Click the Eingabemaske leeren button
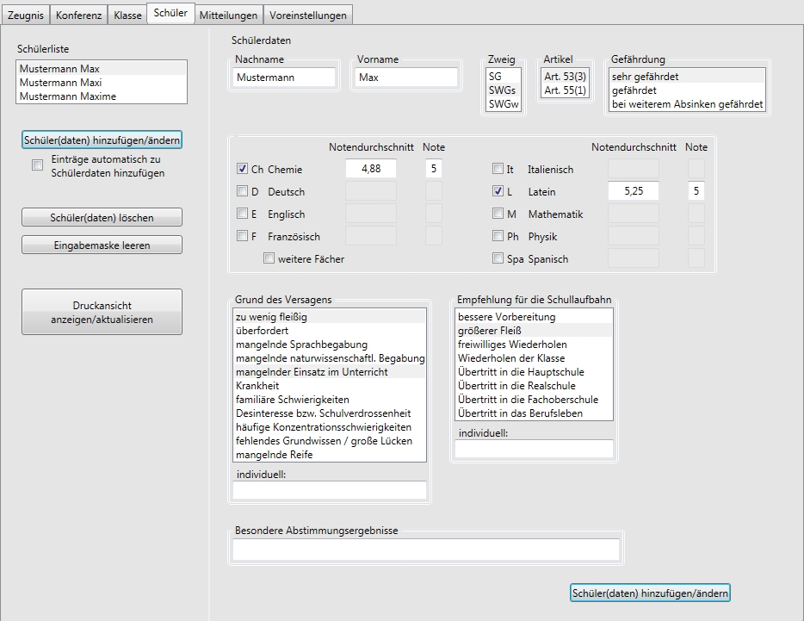 tap(102, 245)
